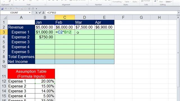Cancel the formula entry with the X button
The image size is (180, 101).
(36, 13)
